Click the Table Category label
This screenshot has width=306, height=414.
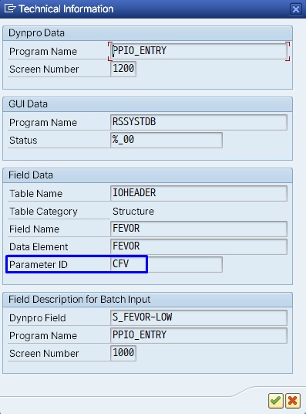coord(43,212)
